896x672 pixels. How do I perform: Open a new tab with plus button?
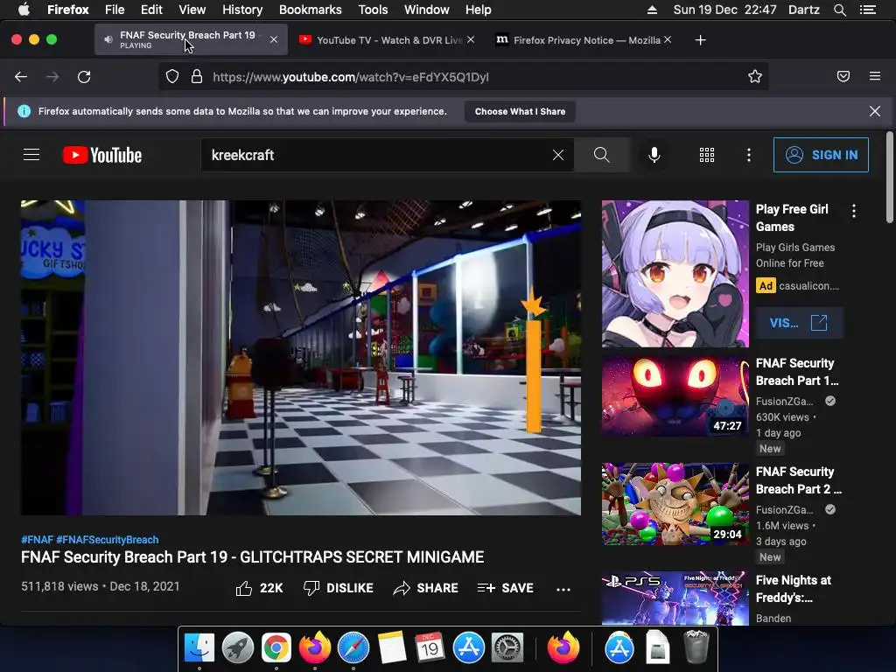pos(700,40)
